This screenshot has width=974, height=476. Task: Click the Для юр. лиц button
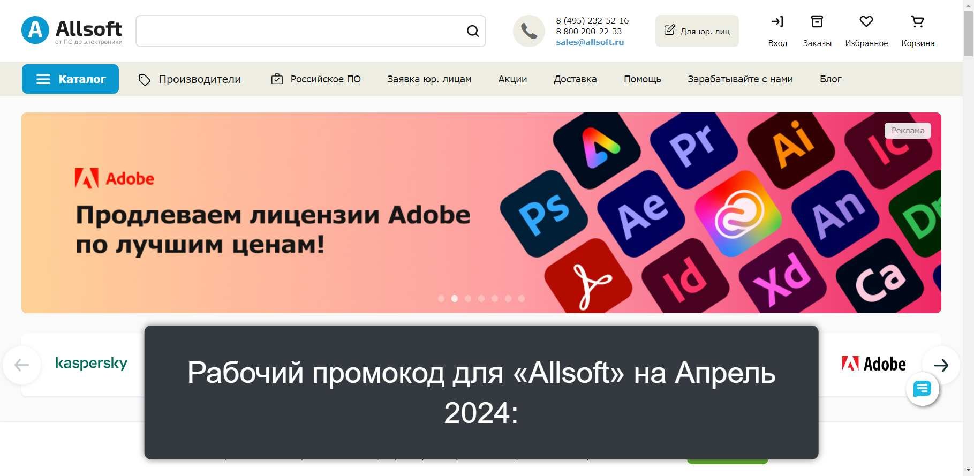[x=697, y=31]
